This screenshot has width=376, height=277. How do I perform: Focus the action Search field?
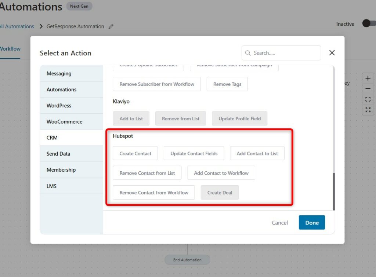point(281,53)
